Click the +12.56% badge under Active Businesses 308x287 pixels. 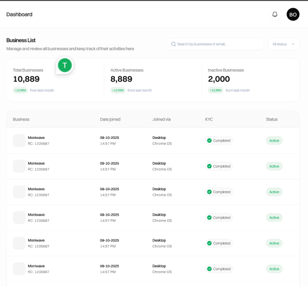coord(118,90)
